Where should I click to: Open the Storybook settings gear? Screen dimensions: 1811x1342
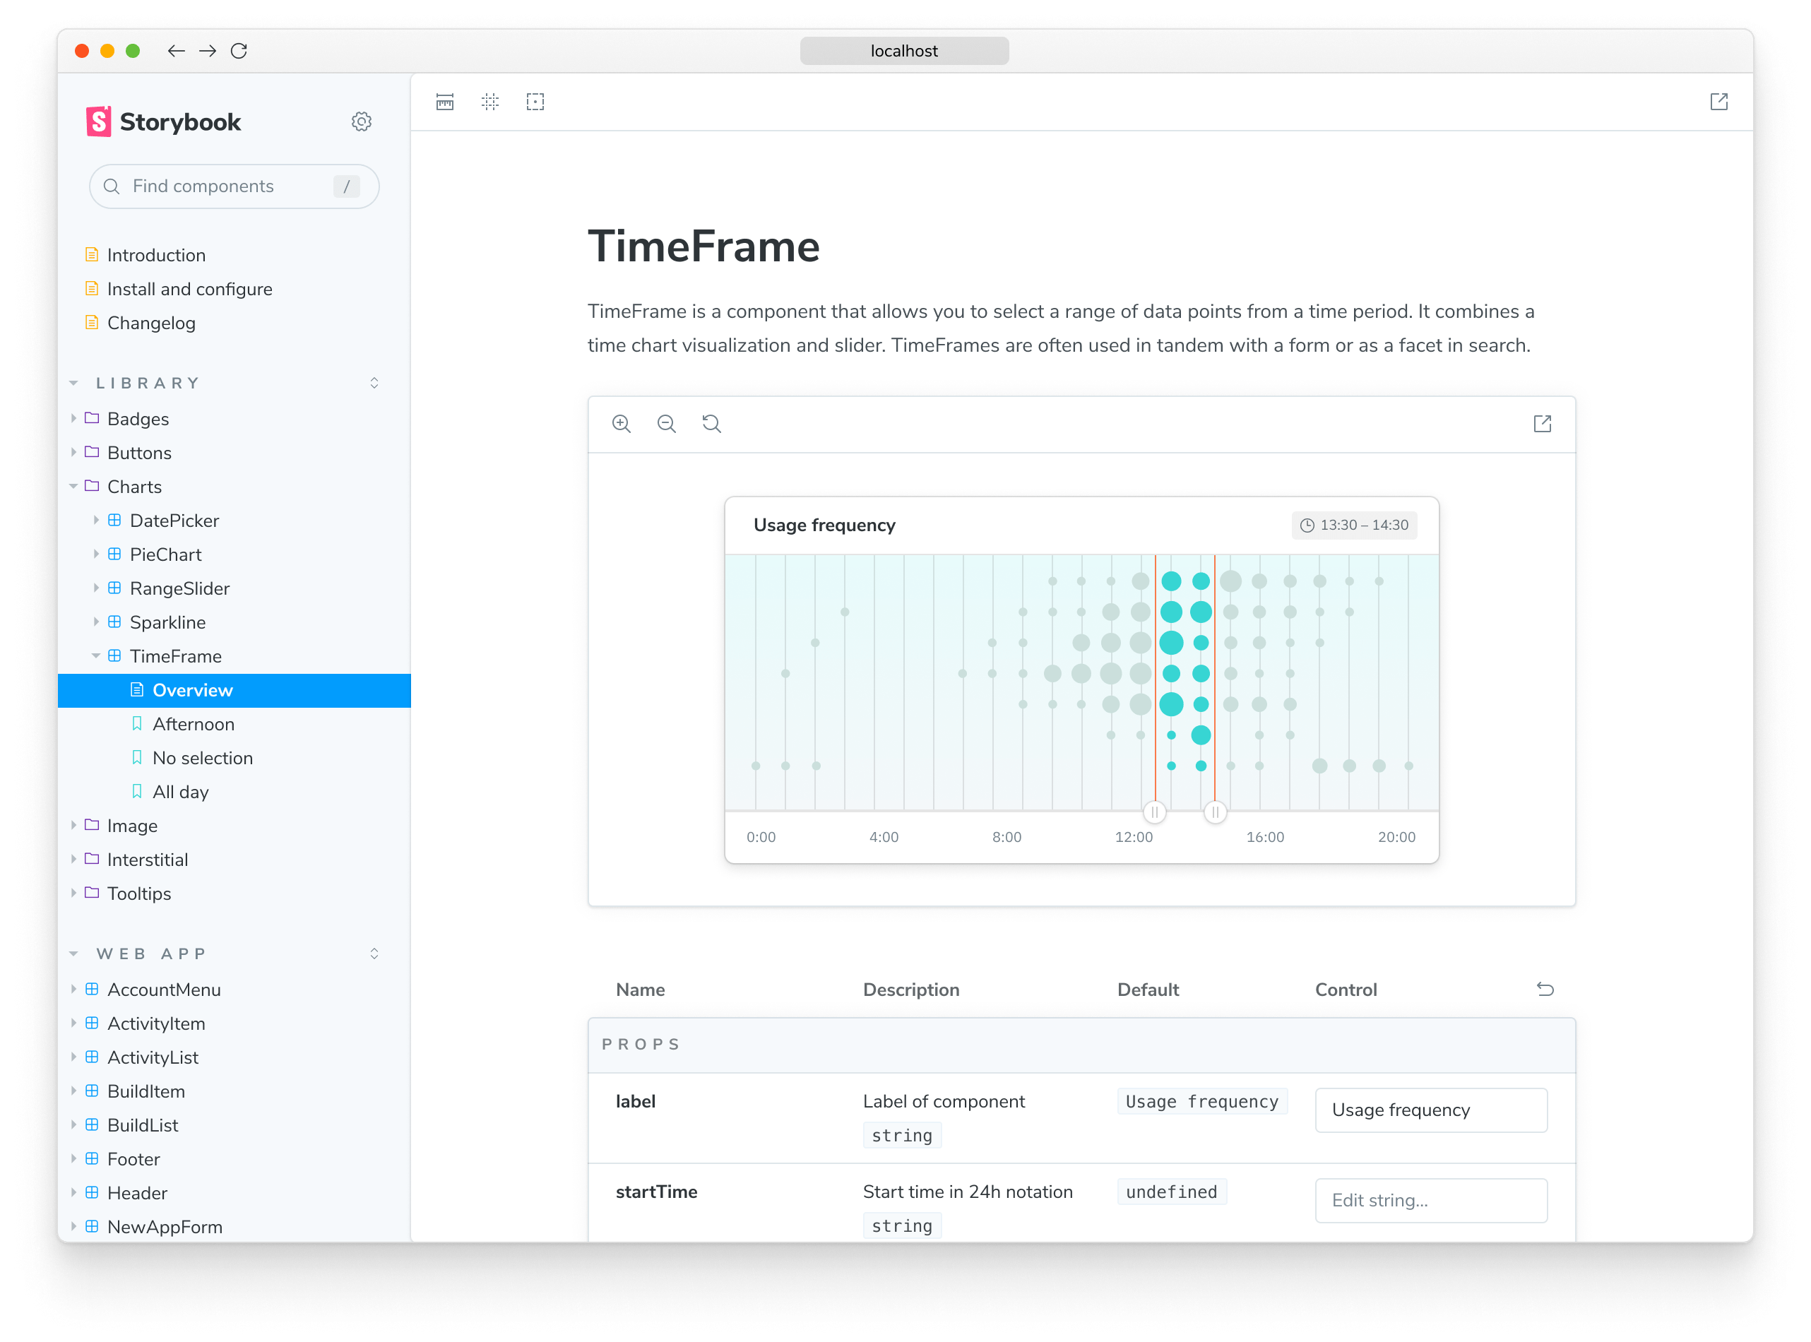click(x=362, y=121)
